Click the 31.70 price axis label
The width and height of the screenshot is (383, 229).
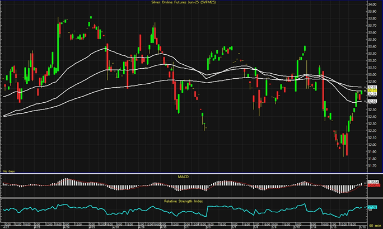(372, 166)
